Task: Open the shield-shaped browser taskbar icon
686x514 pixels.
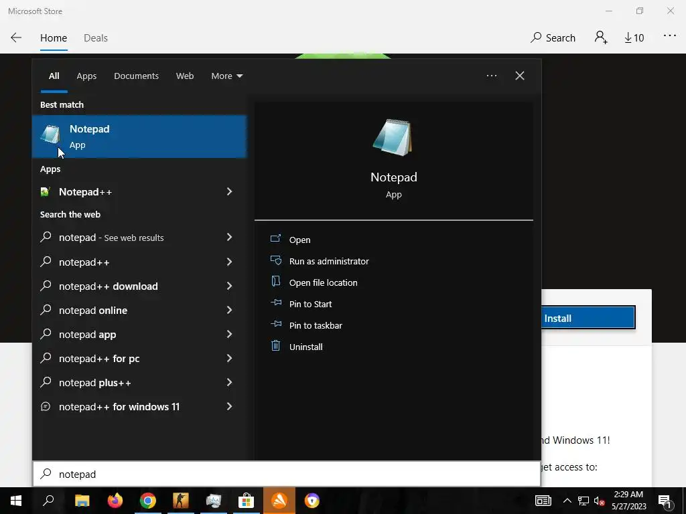Action: pos(312,501)
